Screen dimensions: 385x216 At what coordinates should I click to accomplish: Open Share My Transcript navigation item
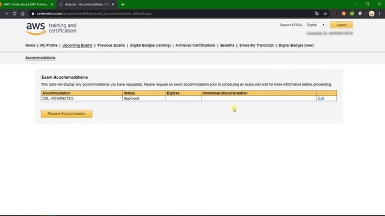(x=256, y=46)
